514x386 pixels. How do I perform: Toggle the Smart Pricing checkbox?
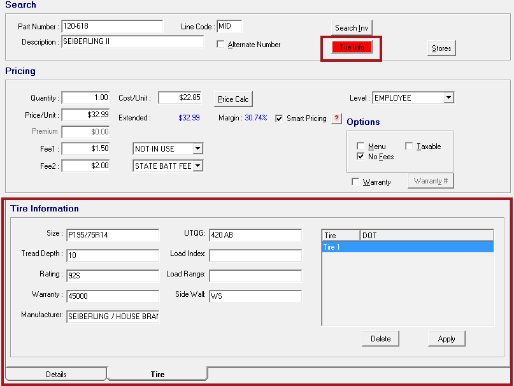pyautogui.click(x=278, y=118)
